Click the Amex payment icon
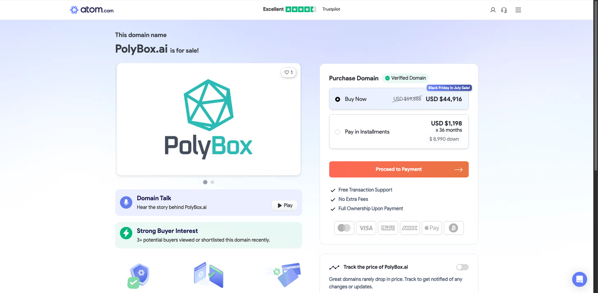This screenshot has width=598, height=293. point(410,228)
